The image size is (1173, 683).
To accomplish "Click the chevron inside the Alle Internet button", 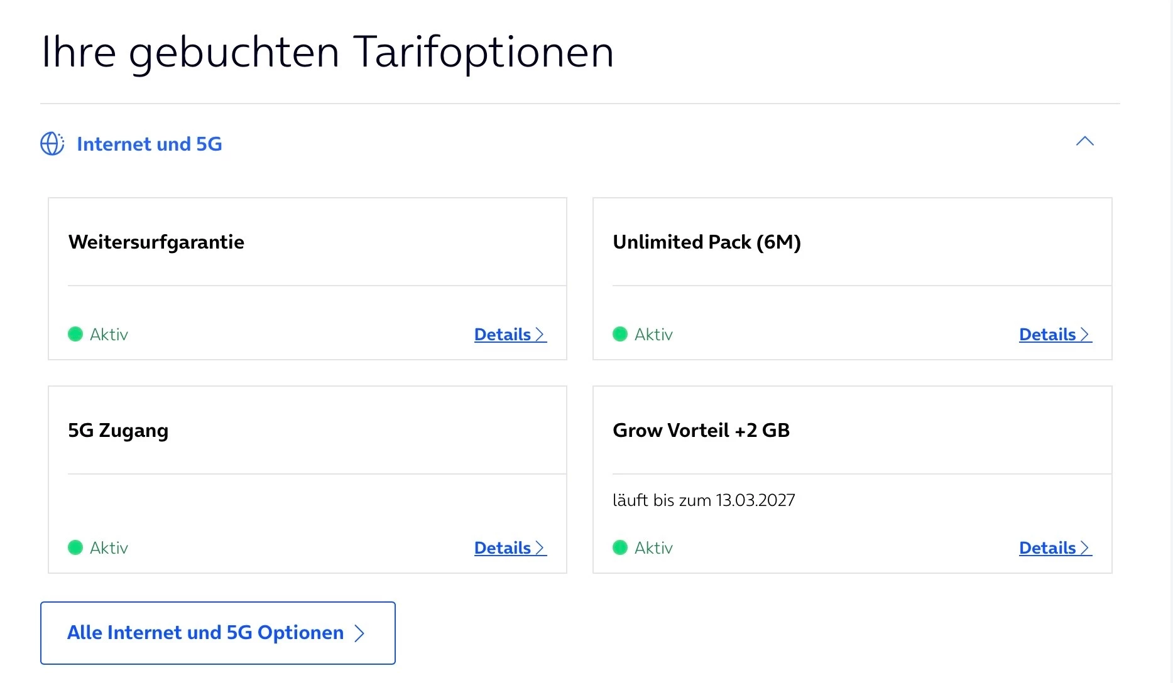I will coord(359,633).
